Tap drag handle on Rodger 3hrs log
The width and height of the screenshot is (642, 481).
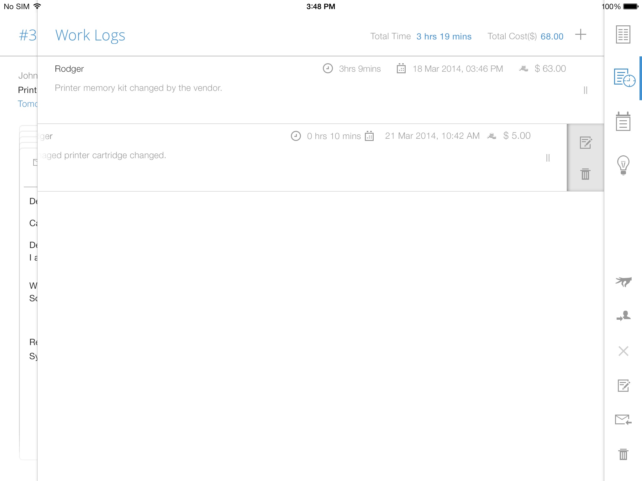pos(585,90)
